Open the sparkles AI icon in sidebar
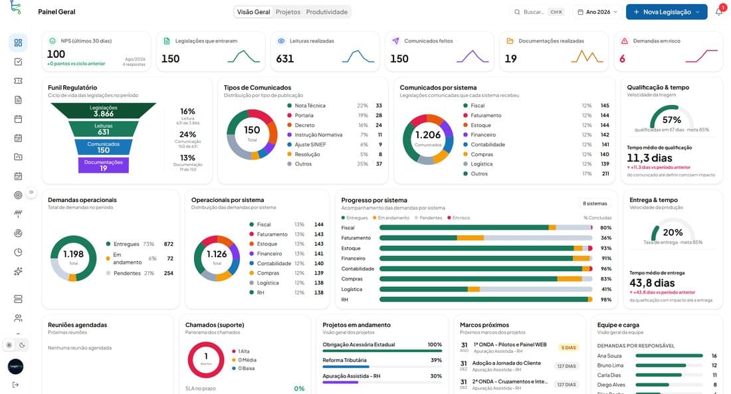Image resolution: width=731 pixels, height=394 pixels. tap(18, 271)
